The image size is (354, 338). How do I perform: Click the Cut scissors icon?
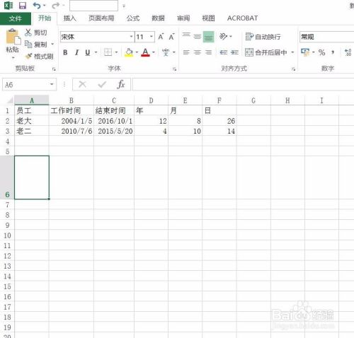[28, 33]
